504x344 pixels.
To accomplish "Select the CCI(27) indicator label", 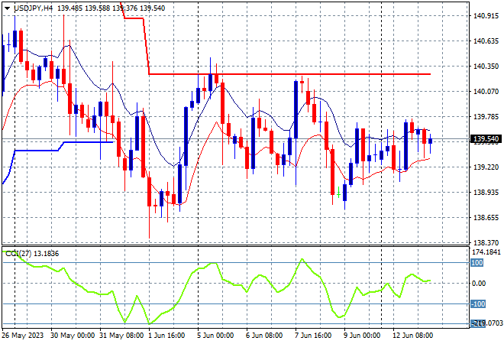I will [x=18, y=254].
